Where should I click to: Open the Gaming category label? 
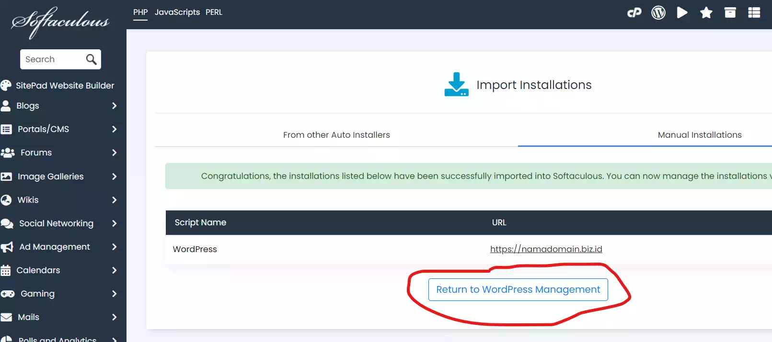[x=37, y=294]
